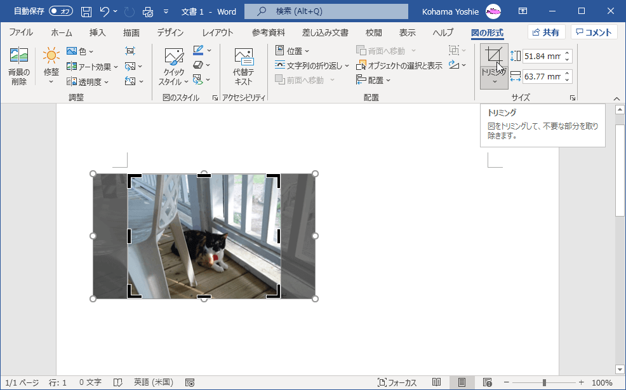Collapse the ribbon with the chevron
The image size is (626, 390).
click(617, 98)
